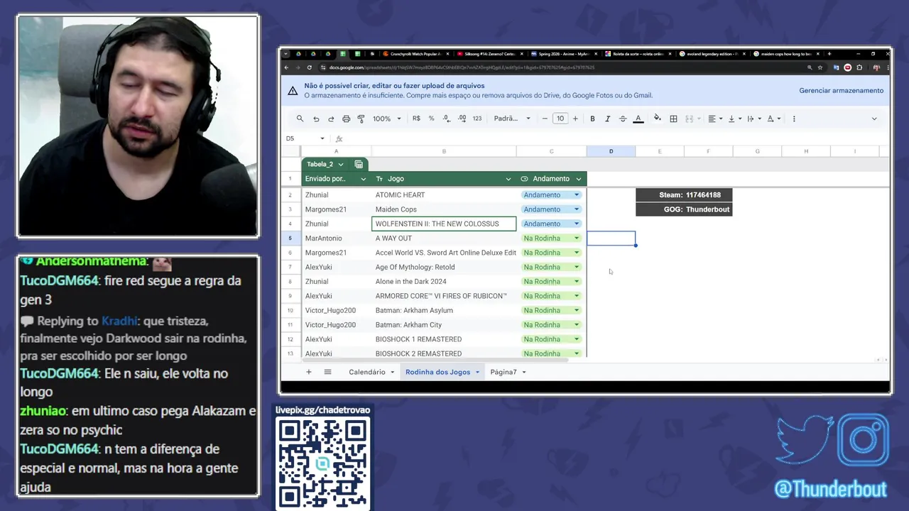Screen dimensions: 909x511
Task: Open the all sheets list icon
Action: point(327,372)
